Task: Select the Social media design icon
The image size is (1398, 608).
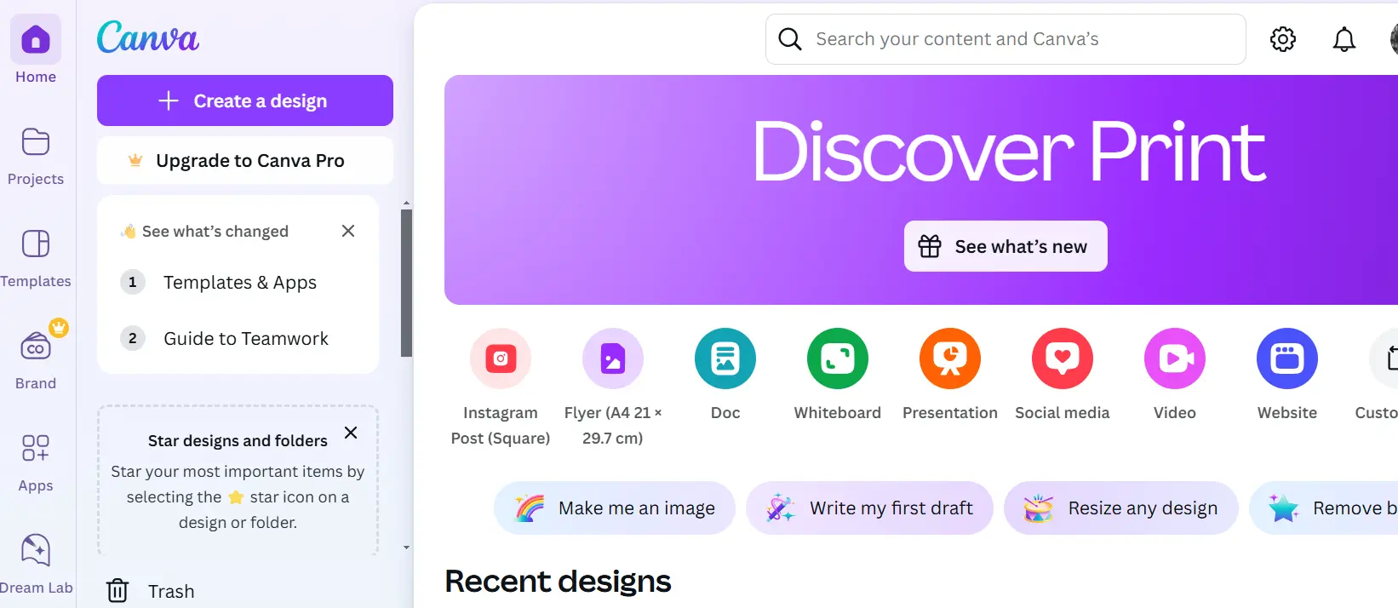Action: pyautogui.click(x=1063, y=358)
